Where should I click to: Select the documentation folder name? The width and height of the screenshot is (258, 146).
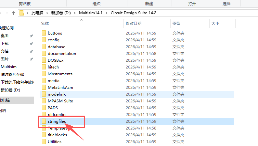(x=62, y=54)
